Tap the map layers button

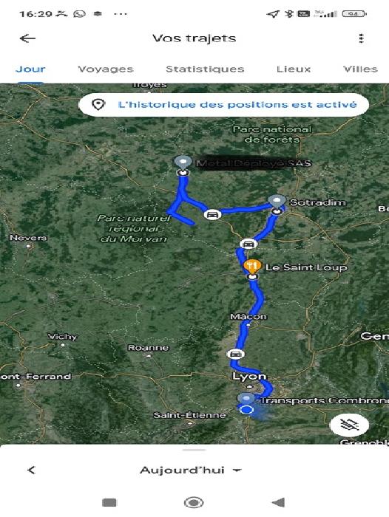(x=349, y=425)
